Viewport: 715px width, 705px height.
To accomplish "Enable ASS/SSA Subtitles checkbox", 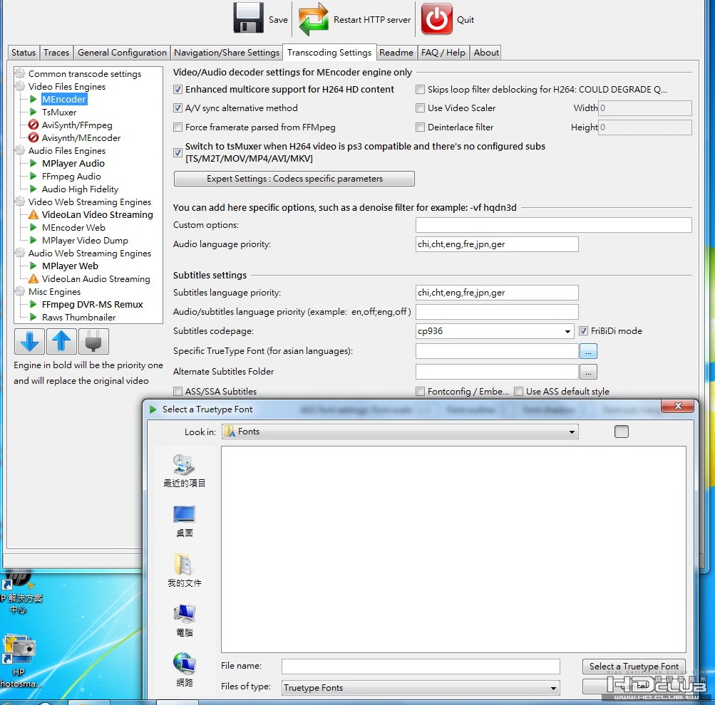I will 178,391.
